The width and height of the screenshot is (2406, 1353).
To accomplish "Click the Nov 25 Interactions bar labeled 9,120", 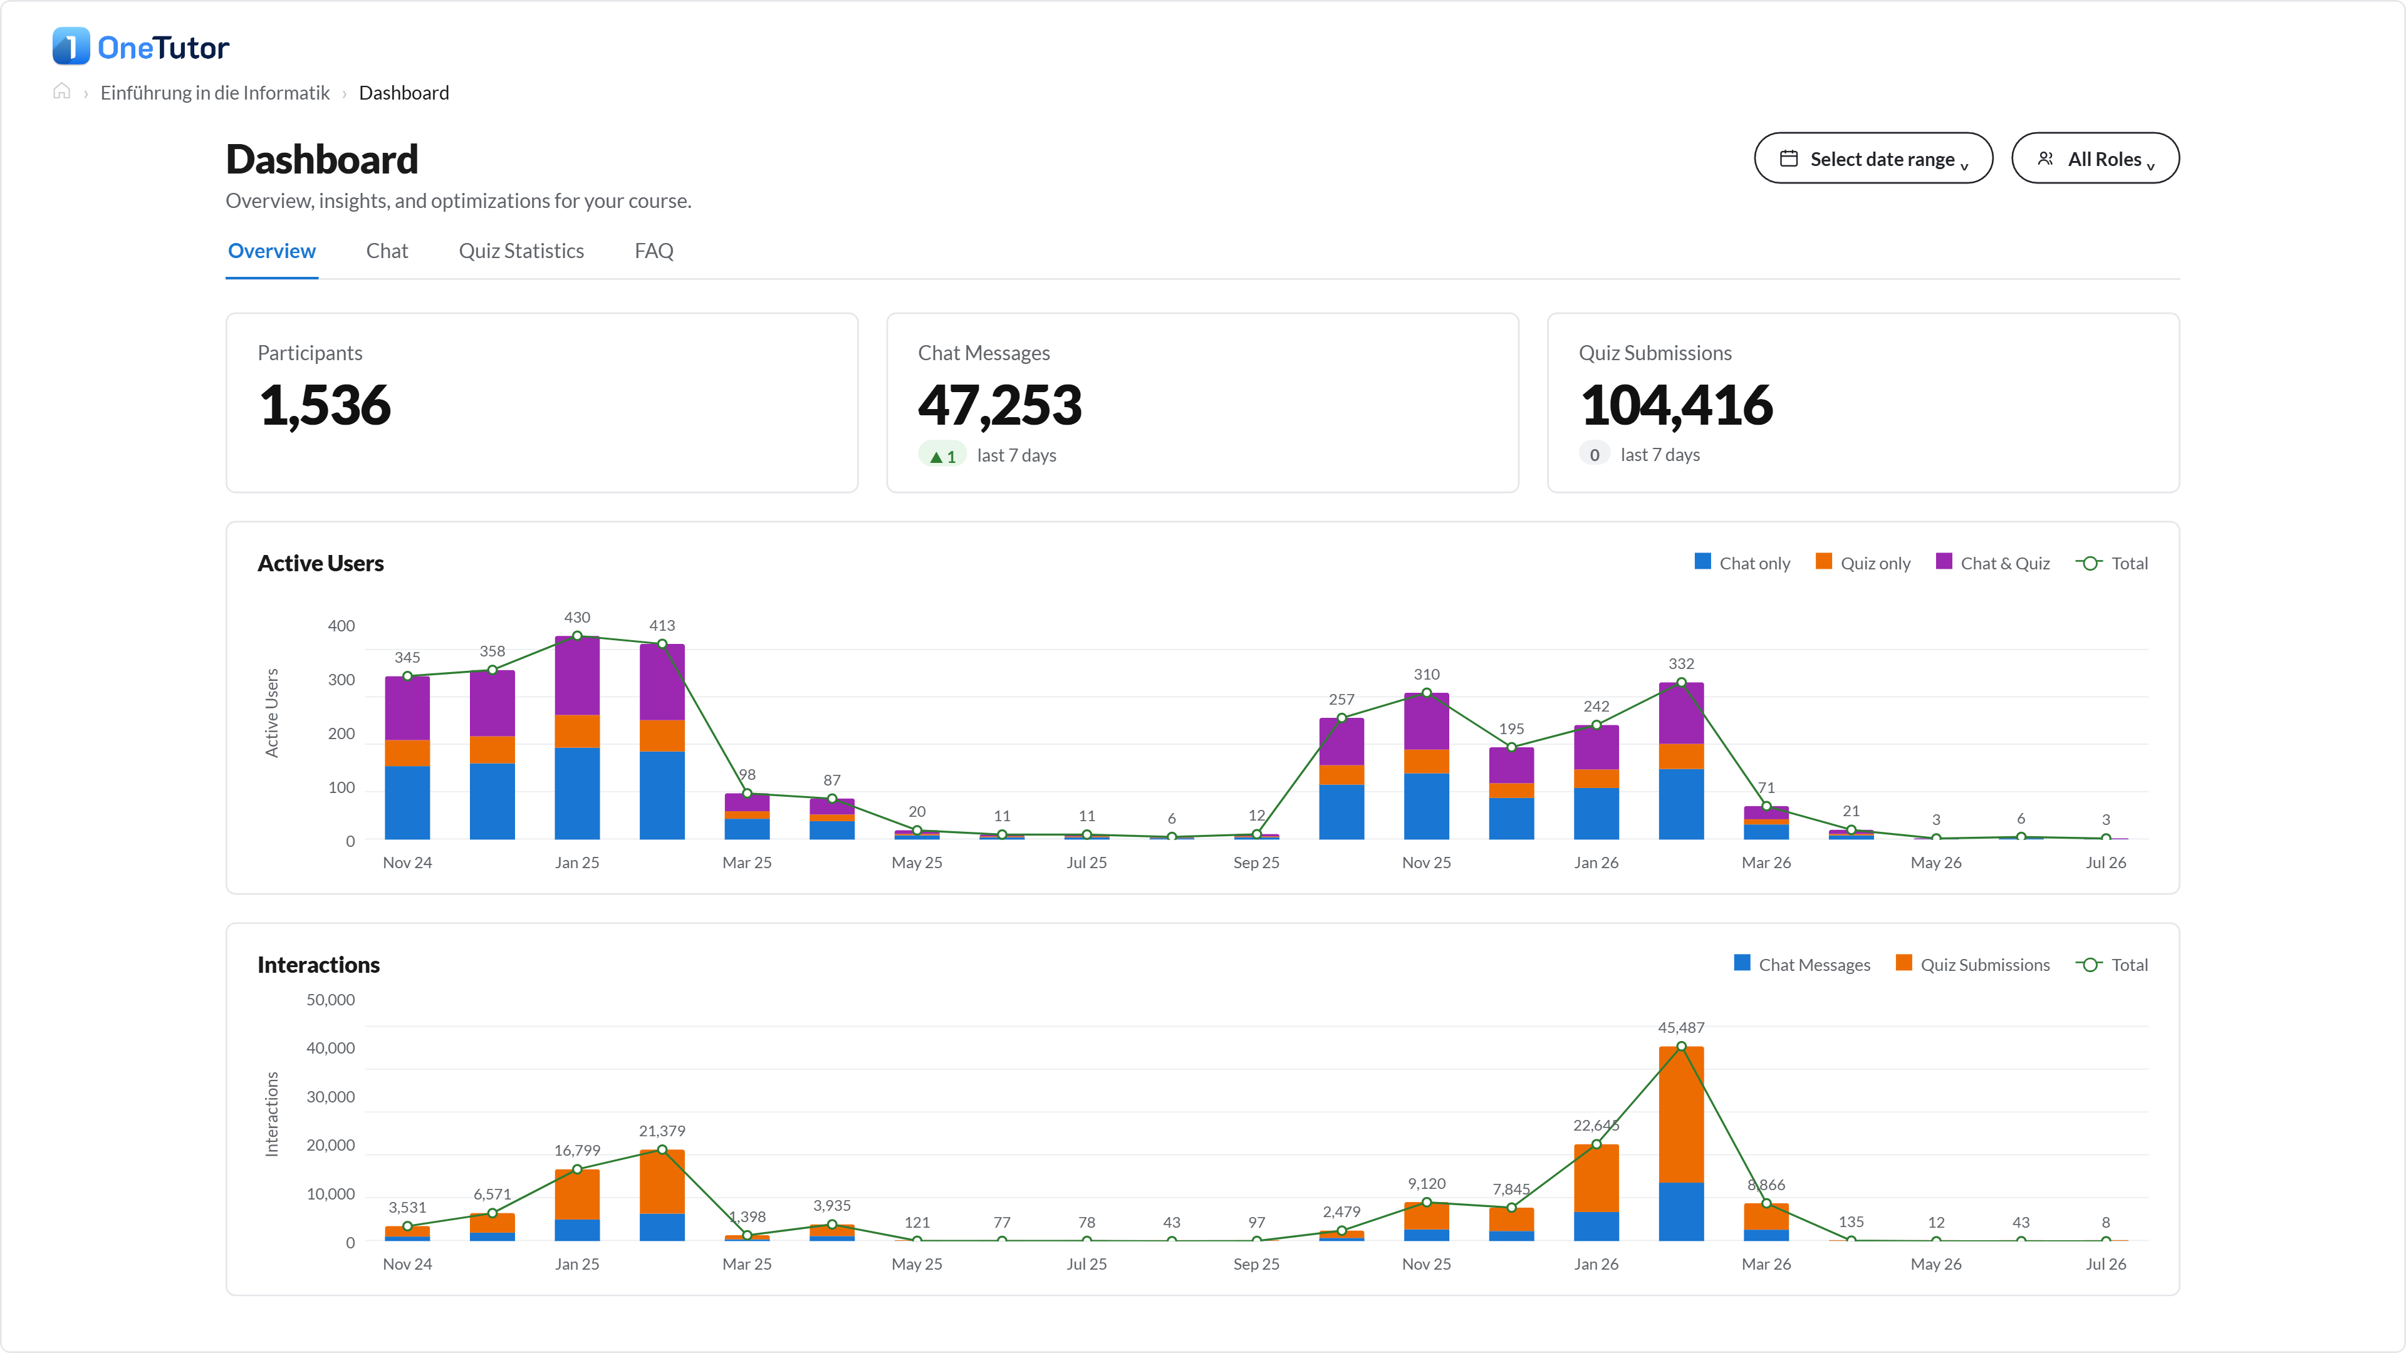I will point(1426,1221).
